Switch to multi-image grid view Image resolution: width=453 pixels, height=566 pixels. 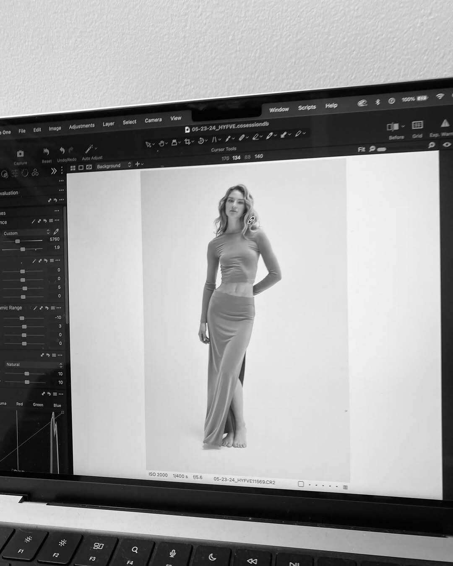pos(73,168)
